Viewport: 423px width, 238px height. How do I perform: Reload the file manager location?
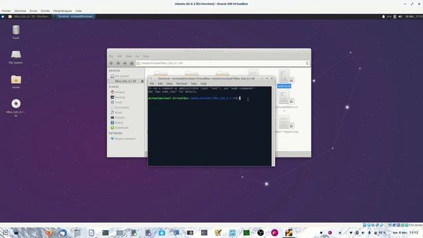307,63
